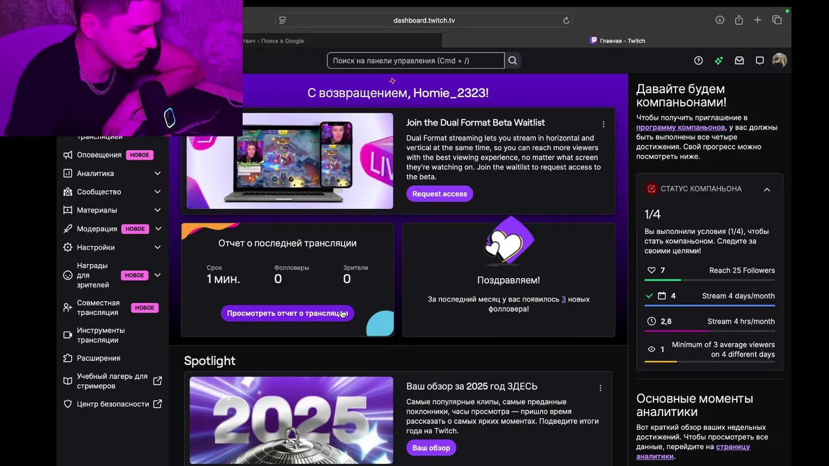The width and height of the screenshot is (829, 466).
Task: Collapse the Статус компаньона panel
Action: coord(767,190)
